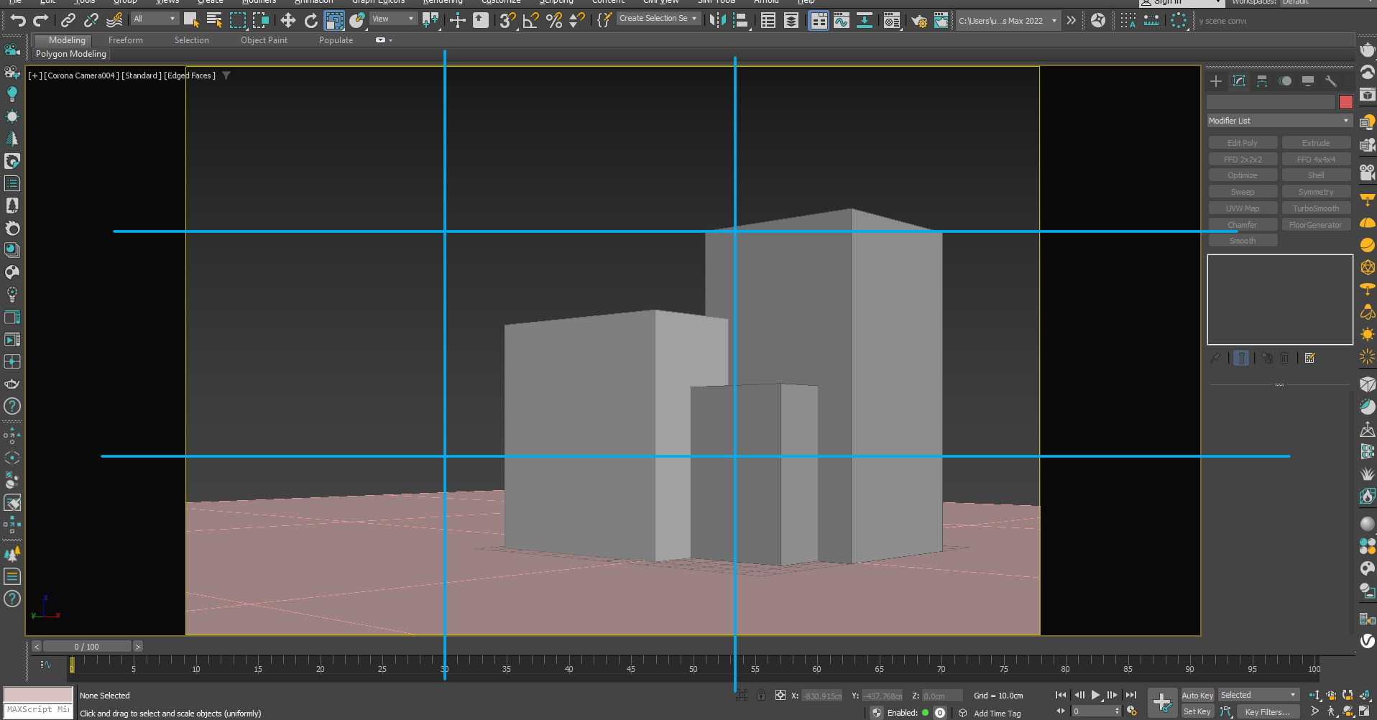The width and height of the screenshot is (1377, 720).
Task: Expand the View reference coordinate dropdown
Action: [x=393, y=19]
